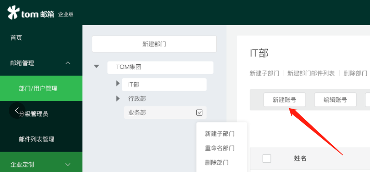The width and height of the screenshot is (370, 172).
Task: Choose 重命名部门 in the context menu
Action: (219, 148)
